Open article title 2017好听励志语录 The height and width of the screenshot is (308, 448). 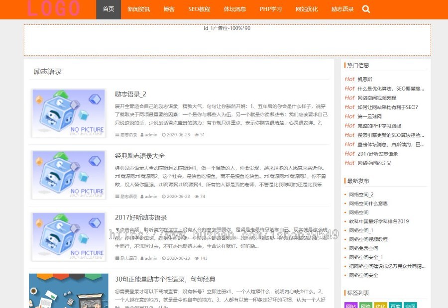tap(141, 217)
